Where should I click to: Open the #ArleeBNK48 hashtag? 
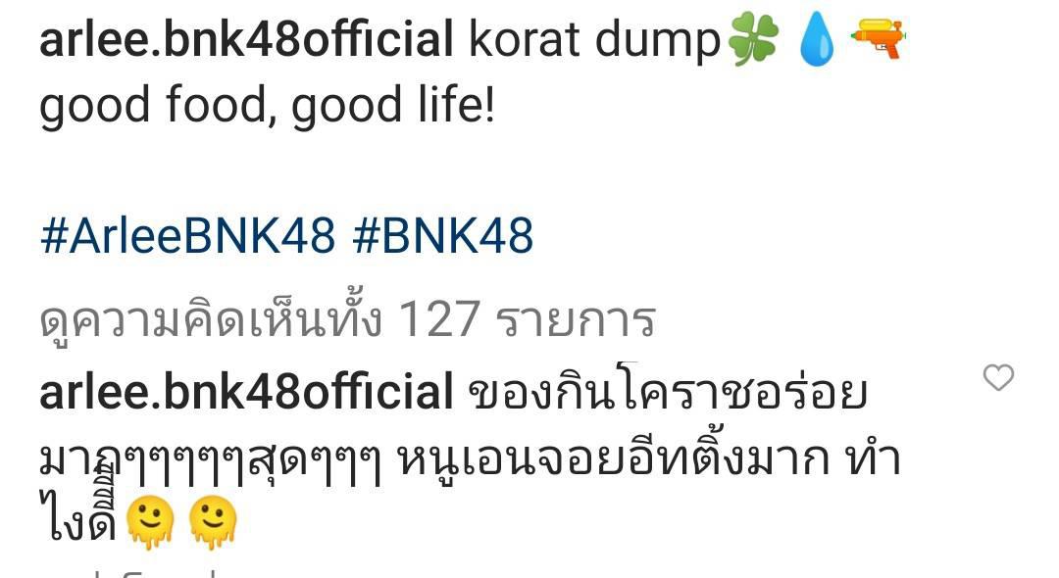point(187,237)
